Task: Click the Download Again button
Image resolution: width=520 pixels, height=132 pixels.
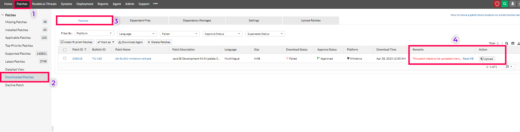Action: (131, 42)
